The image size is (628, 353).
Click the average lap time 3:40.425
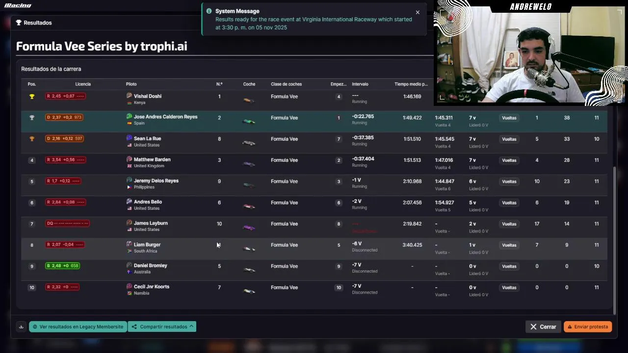[x=412, y=245]
